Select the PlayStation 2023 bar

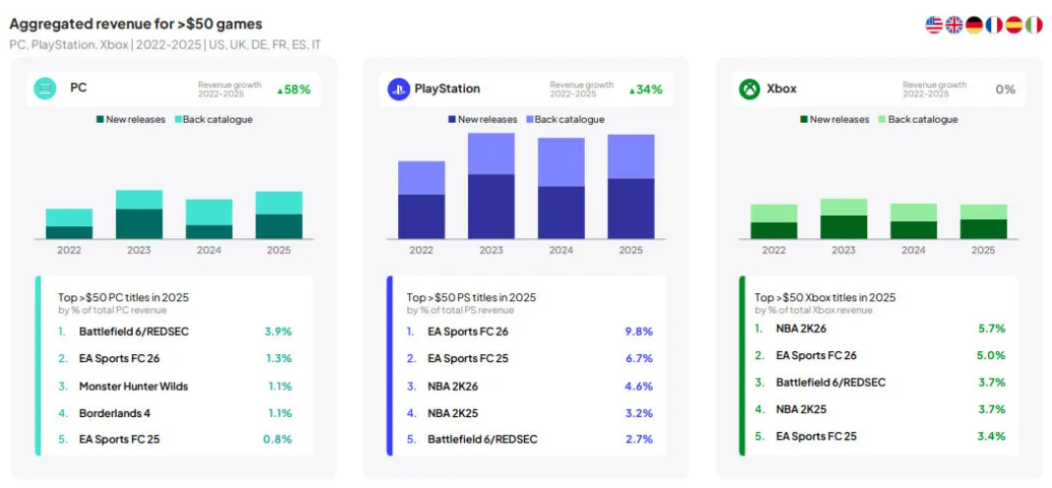[x=492, y=186]
